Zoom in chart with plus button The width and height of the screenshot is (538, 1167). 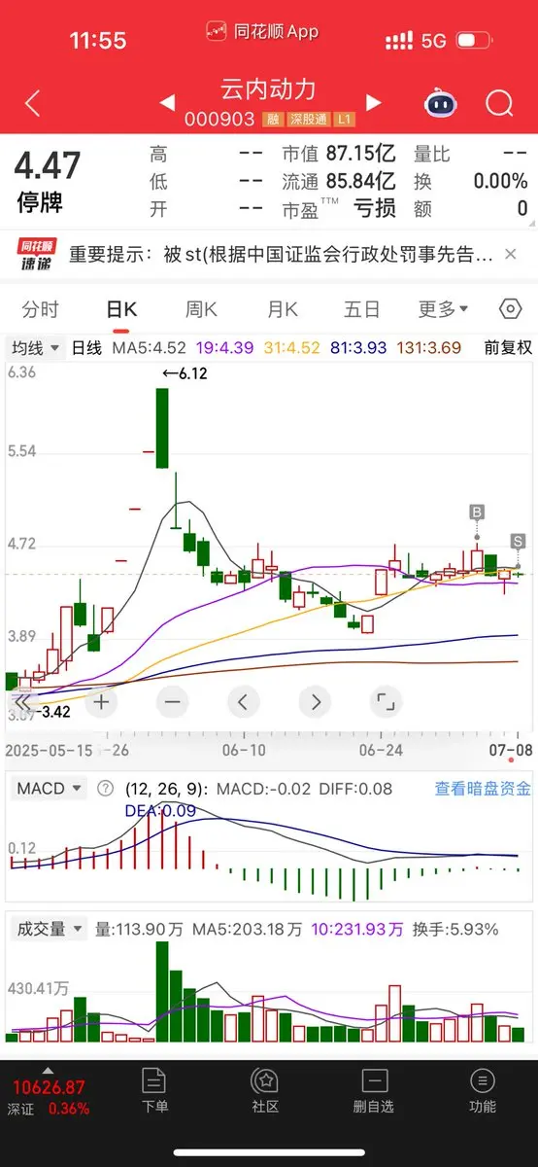click(x=101, y=700)
